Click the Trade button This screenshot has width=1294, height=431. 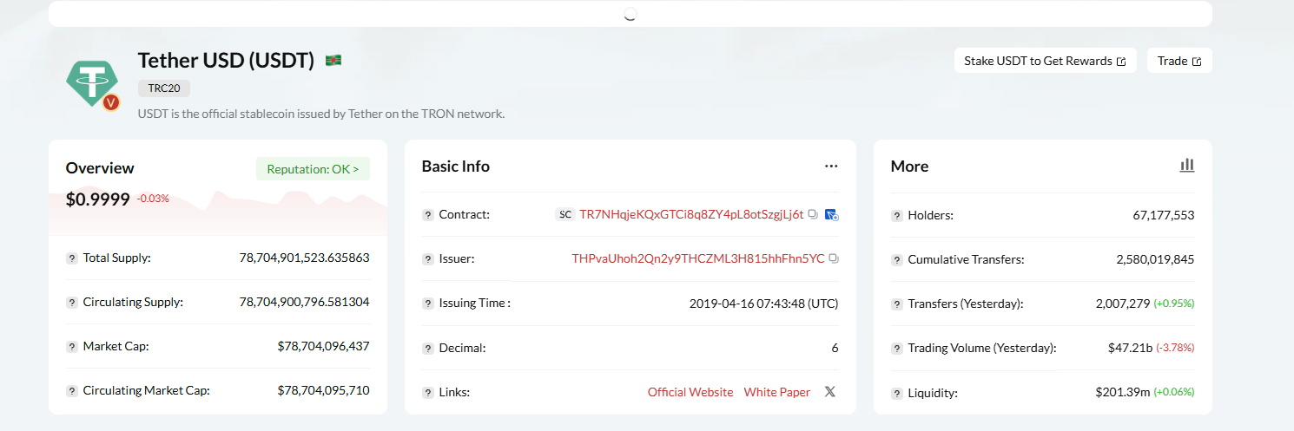[x=1179, y=61]
